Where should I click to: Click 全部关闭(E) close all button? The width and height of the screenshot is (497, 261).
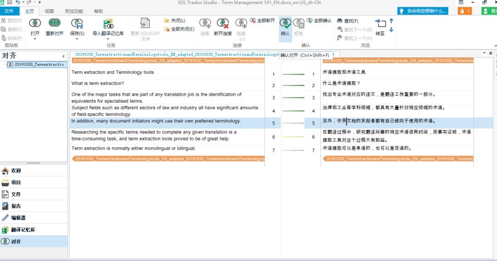point(179,29)
